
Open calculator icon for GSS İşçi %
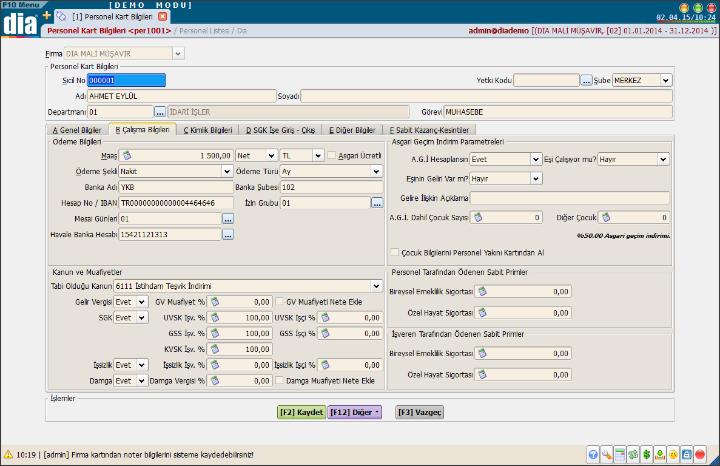click(325, 333)
